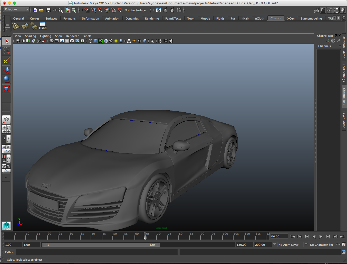Toggle smooth shade all display
The image size is (347, 264).
[95, 41]
